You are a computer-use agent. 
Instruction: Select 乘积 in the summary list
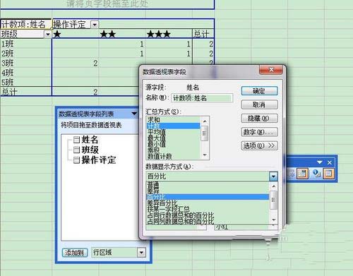coord(174,150)
